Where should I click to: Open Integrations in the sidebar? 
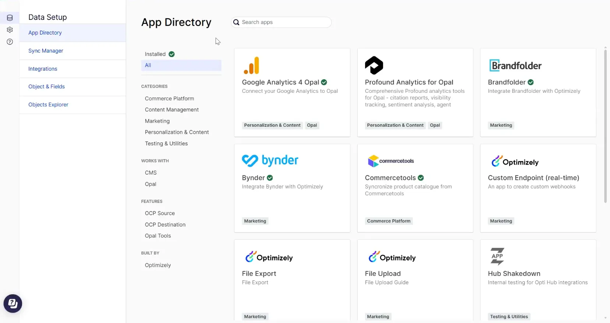(x=72, y=69)
